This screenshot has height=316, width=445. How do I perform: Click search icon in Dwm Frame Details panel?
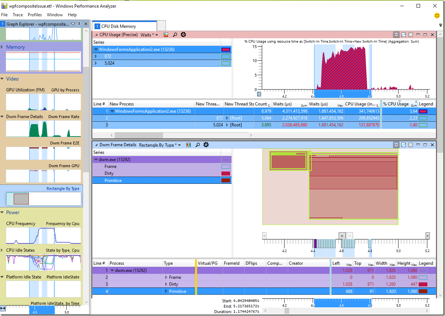pyautogui.click(x=197, y=145)
